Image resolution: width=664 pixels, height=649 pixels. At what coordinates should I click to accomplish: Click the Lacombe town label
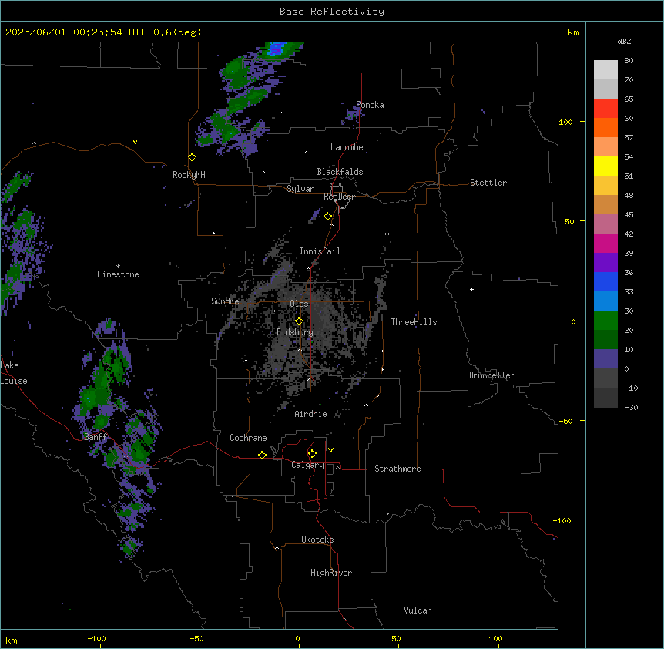click(347, 147)
